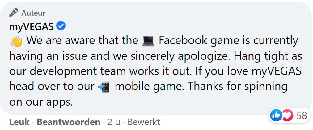Click 'on our apps.' last comment line
This screenshot has height=130, width=313.
(x=41, y=102)
